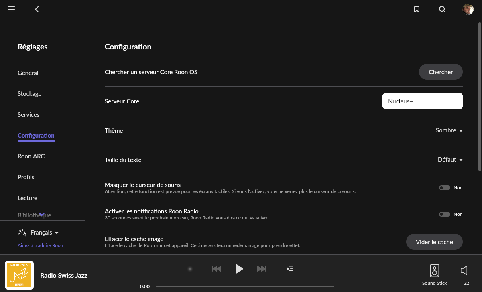482x292 pixels.
Task: Click the 0:00 elapsed time
Action: (x=145, y=286)
